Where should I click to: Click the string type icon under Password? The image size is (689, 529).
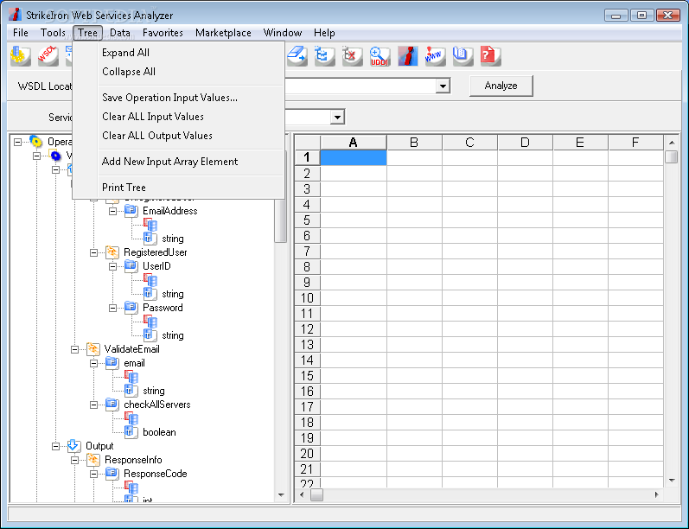pyautogui.click(x=150, y=335)
